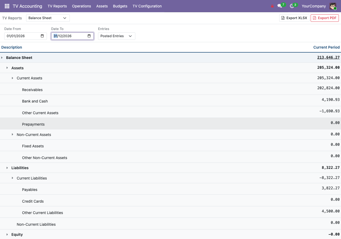Viewport: 341px width, 239px height.
Task: Open the conversations icon with 7 badge
Action: [x=280, y=6]
